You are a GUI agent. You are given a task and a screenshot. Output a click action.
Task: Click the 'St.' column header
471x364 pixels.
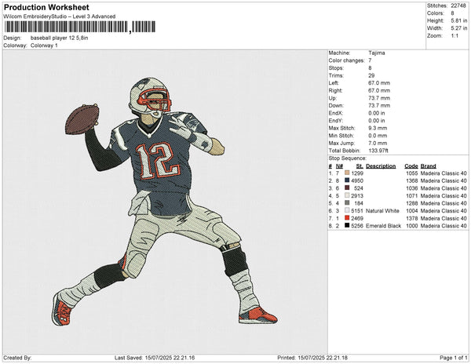(360, 166)
